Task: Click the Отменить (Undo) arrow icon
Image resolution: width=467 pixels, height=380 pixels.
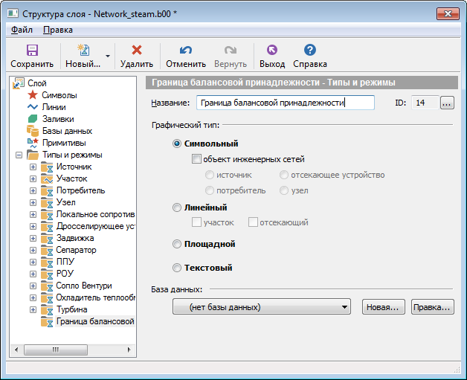Action: (x=185, y=51)
